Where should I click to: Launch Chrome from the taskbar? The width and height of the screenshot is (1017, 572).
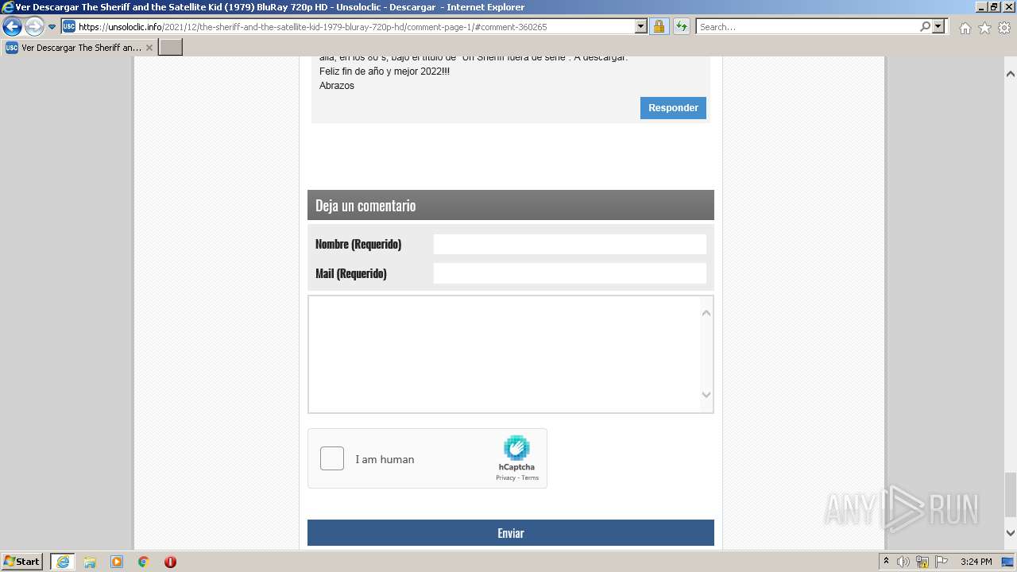click(143, 562)
